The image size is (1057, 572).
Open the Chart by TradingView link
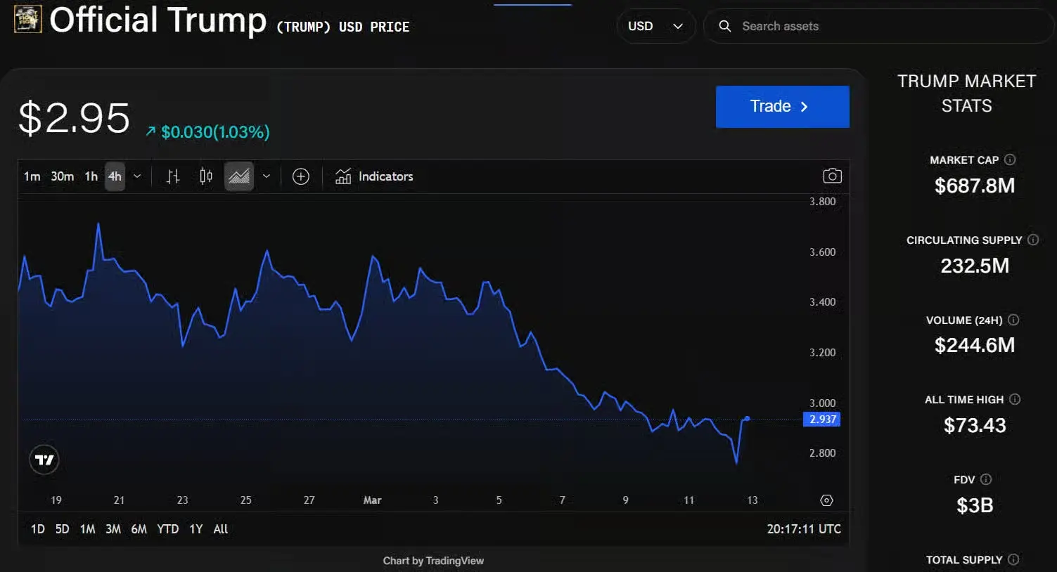[x=433, y=561]
